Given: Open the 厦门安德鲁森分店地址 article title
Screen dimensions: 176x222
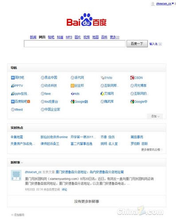Looking at the screenshot, I should tap(90, 172).
